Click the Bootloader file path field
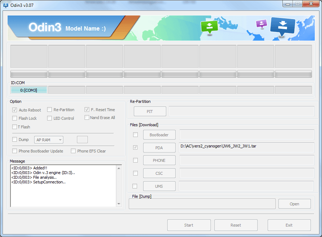 247,135
